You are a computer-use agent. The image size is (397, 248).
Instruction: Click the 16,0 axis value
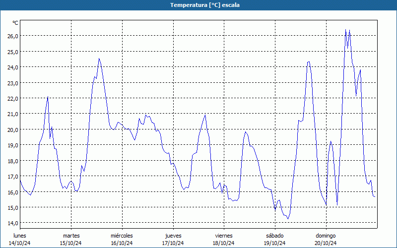pyautogui.click(x=13, y=192)
